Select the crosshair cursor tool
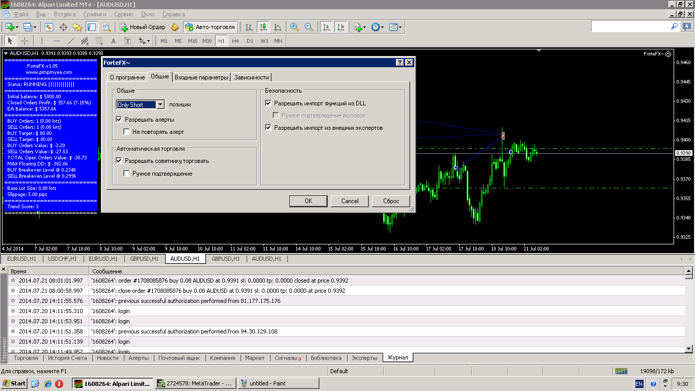This screenshot has width=695, height=391. point(24,41)
